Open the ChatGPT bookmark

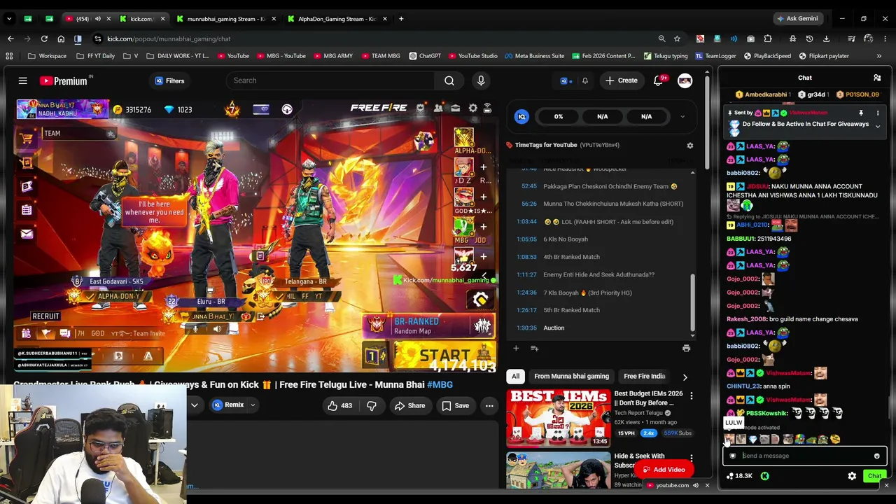coord(425,56)
